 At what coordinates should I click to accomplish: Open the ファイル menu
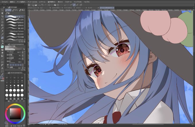click(x=5, y=2)
